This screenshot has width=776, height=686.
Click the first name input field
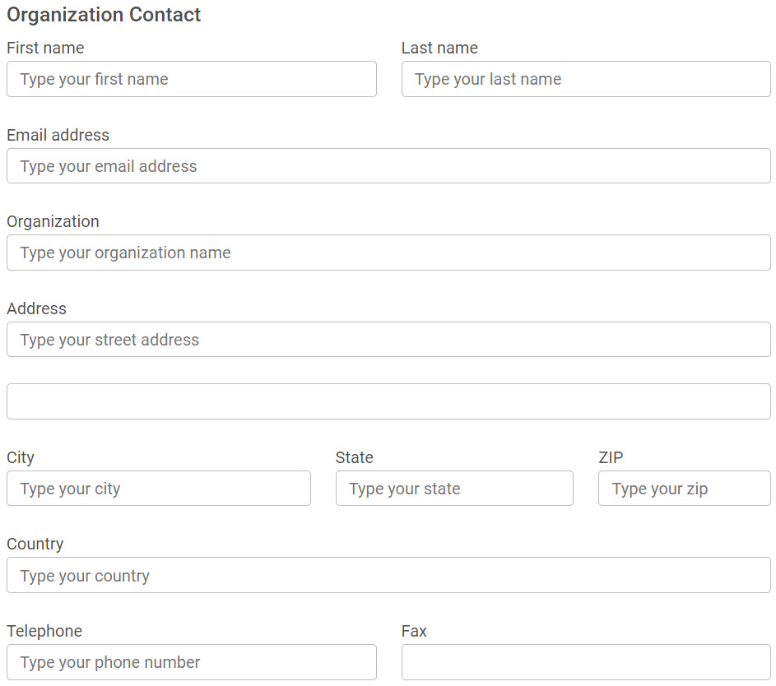coord(191,79)
